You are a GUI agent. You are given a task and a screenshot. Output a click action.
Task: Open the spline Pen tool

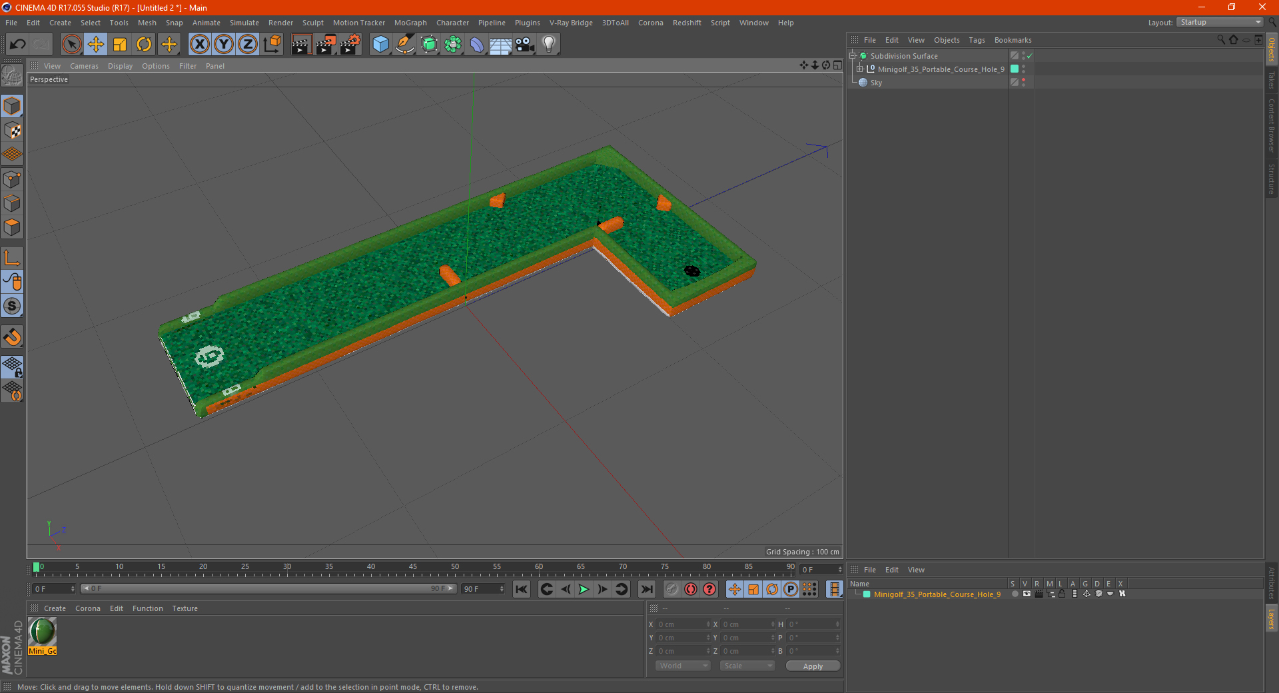405,45
